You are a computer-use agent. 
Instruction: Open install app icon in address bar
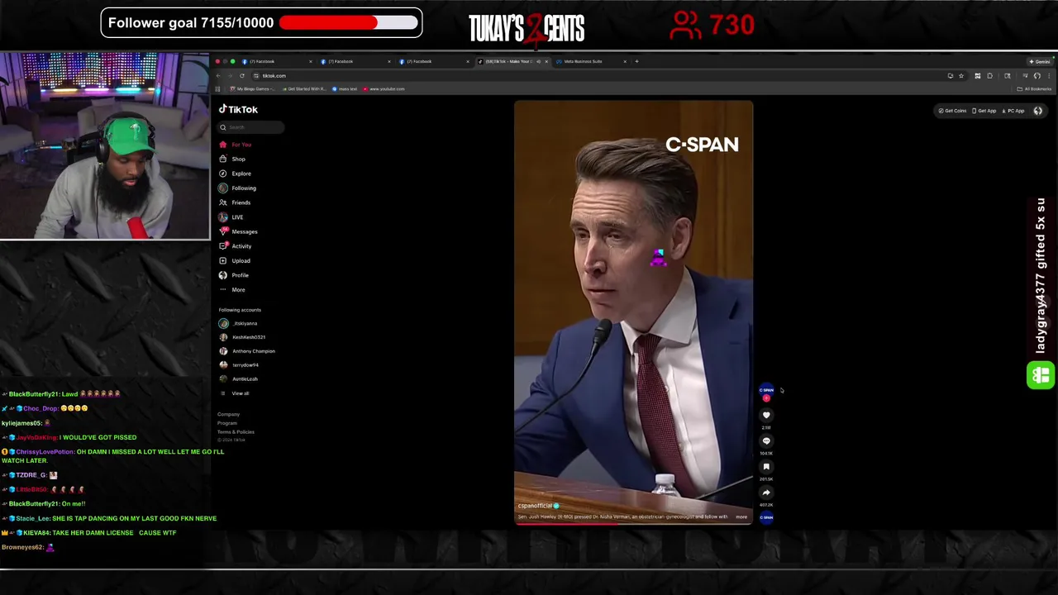[x=951, y=76]
